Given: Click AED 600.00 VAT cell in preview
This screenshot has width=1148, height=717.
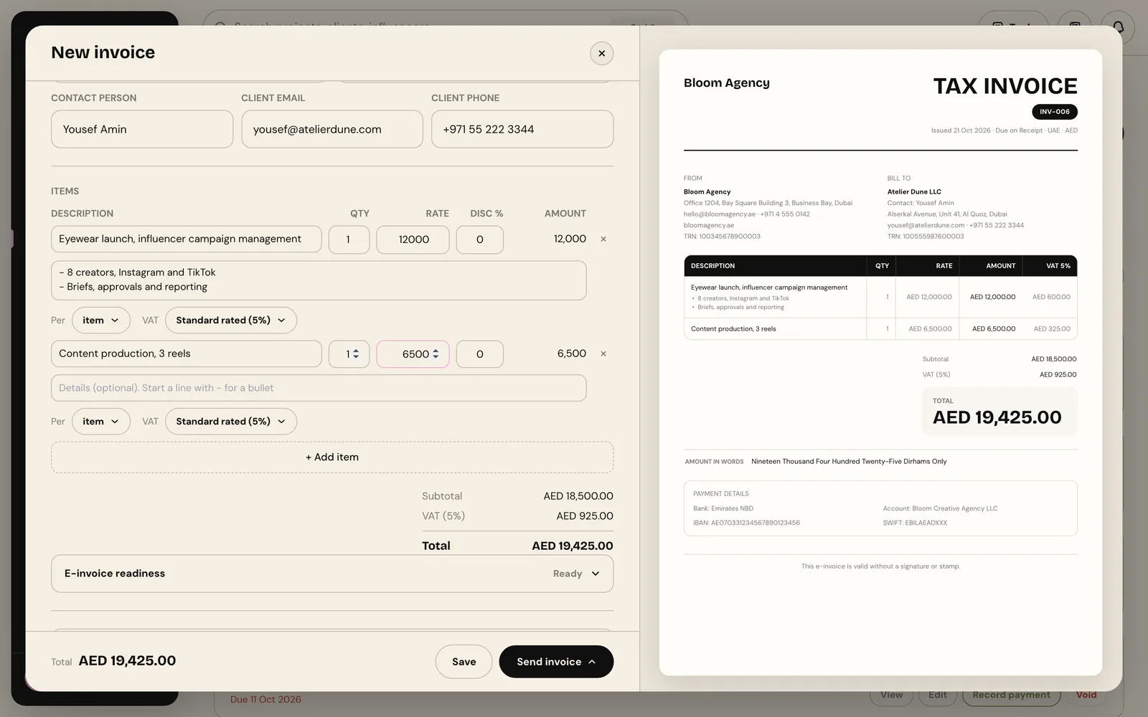Looking at the screenshot, I should point(1051,297).
